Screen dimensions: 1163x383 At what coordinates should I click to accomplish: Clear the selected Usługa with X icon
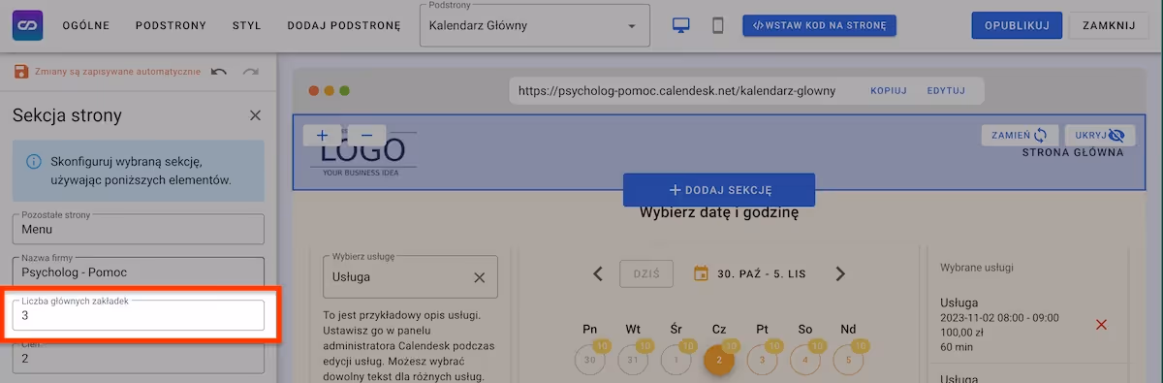(479, 277)
